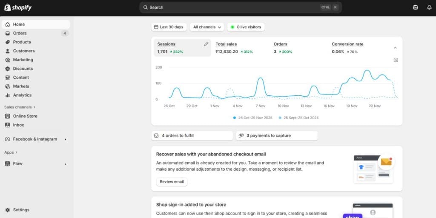This screenshot has height=218, width=436.
Task: Open the Last 30 days date picker
Action: point(169,27)
